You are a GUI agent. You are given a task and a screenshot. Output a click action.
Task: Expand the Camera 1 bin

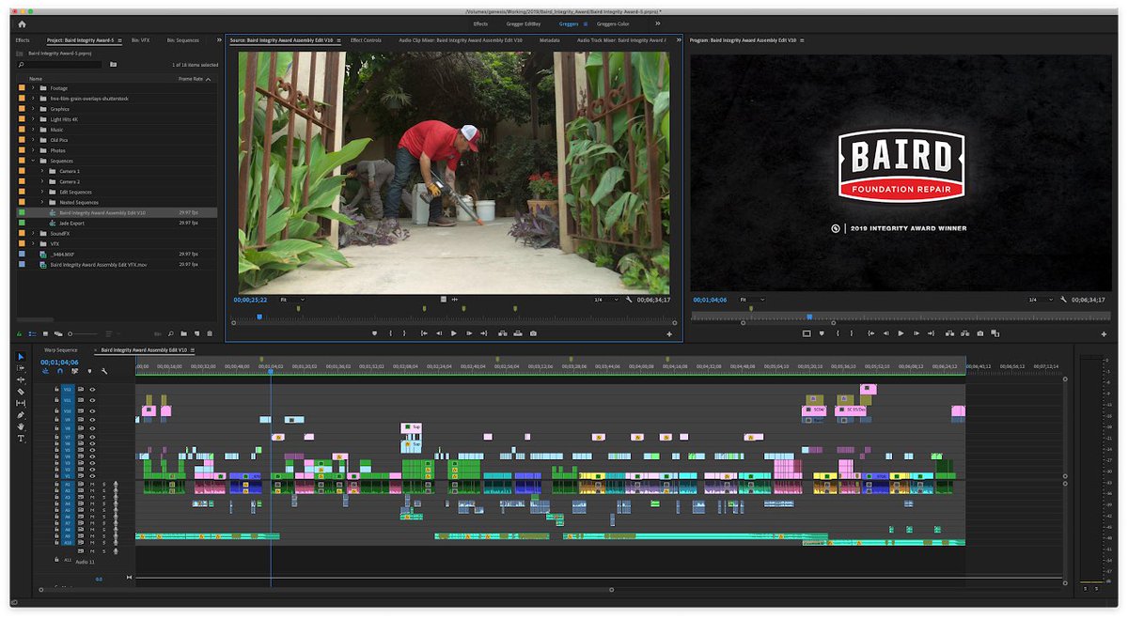click(43, 171)
